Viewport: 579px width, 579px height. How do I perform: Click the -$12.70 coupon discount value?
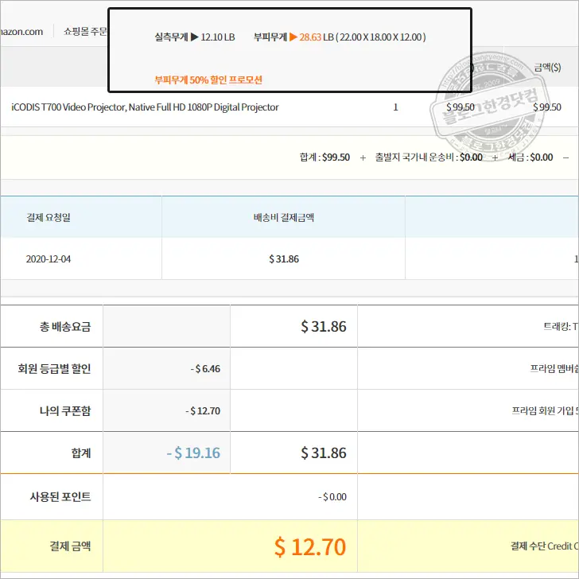tap(203, 410)
